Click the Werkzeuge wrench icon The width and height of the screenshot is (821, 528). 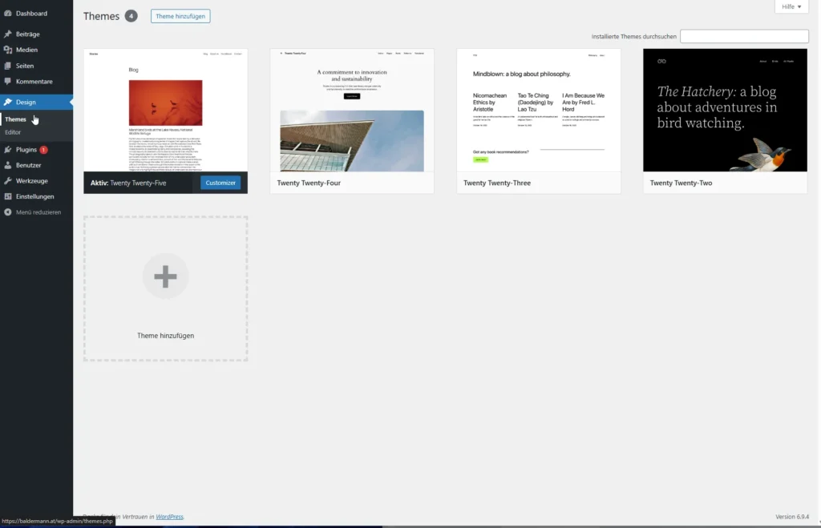coord(8,181)
